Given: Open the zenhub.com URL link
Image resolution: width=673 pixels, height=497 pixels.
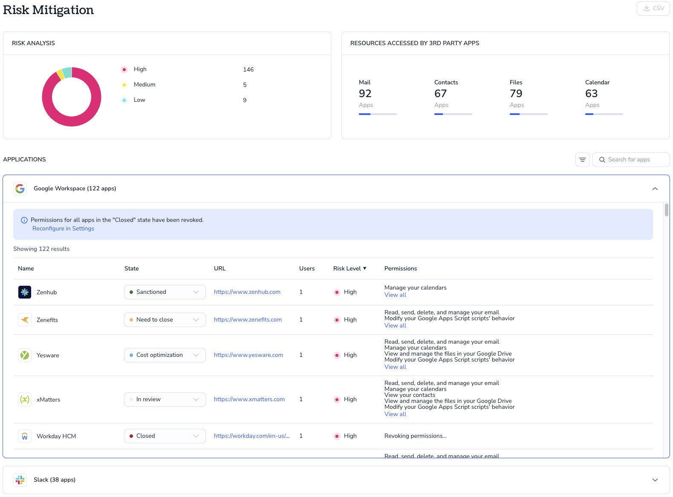Looking at the screenshot, I should pos(247,292).
